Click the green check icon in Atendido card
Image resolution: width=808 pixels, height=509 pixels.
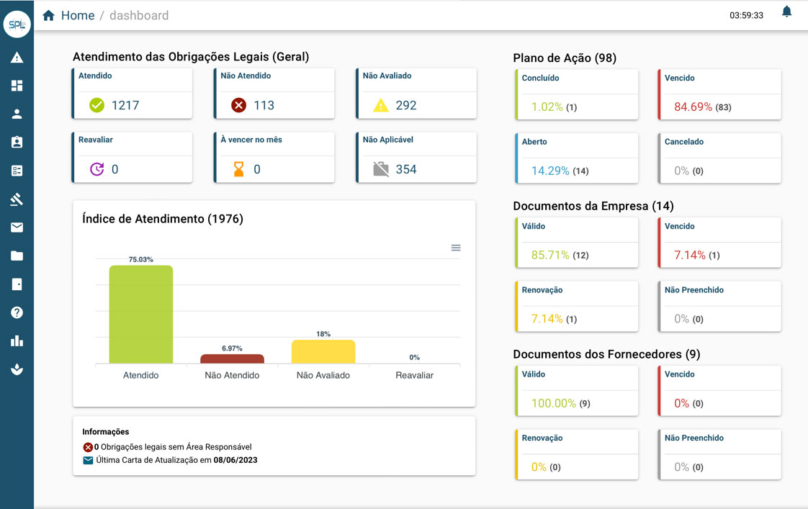click(97, 105)
